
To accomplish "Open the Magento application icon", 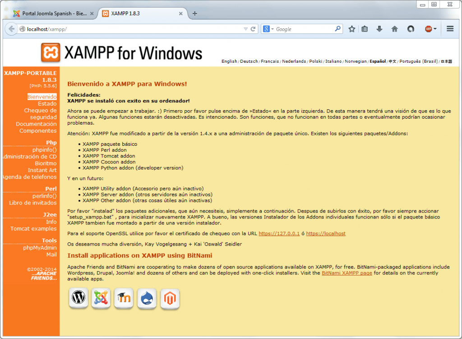I will 170,298.
